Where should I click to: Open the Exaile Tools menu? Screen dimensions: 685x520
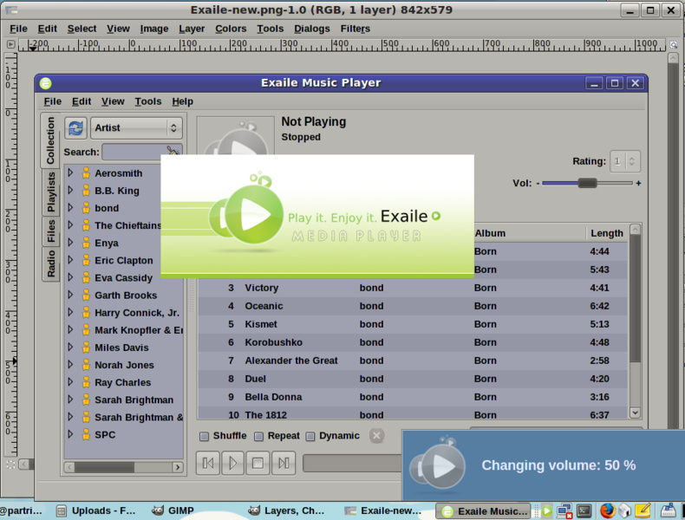coord(148,101)
